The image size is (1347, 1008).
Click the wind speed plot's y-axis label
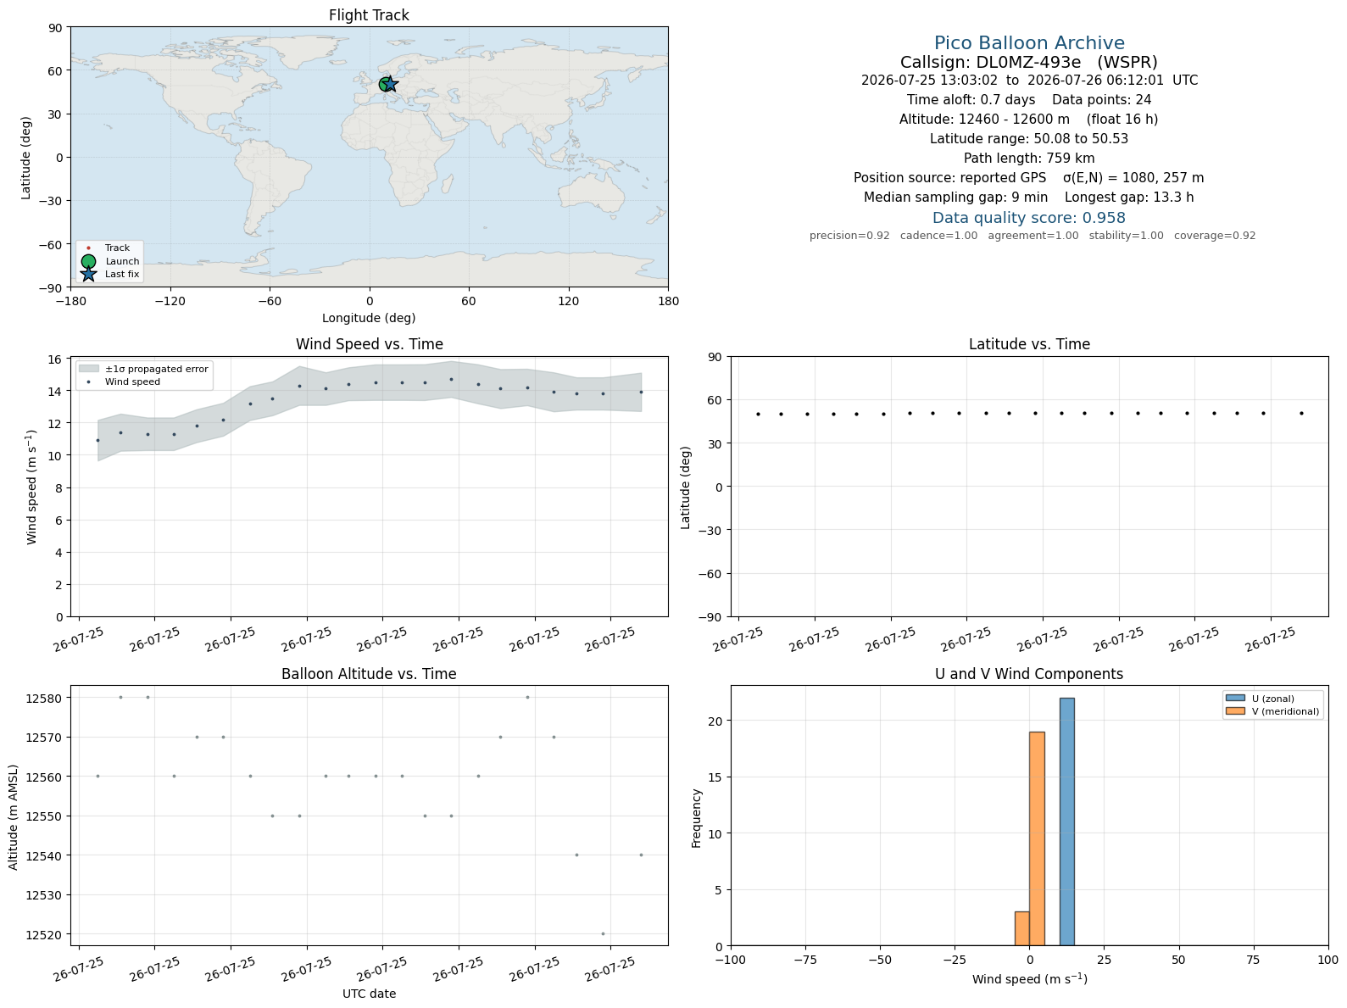[32, 487]
